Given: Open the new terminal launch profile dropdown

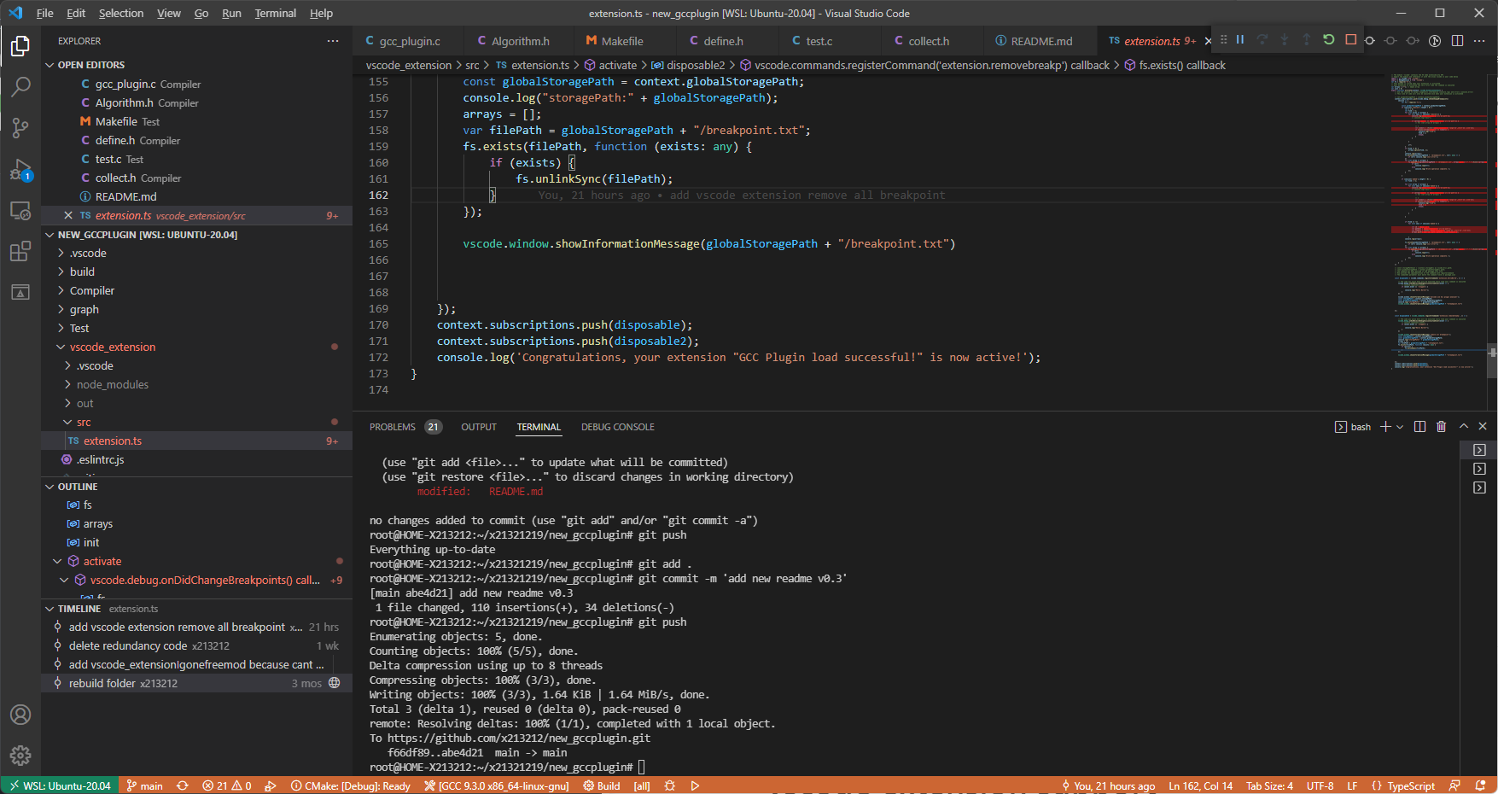Looking at the screenshot, I should (1400, 427).
